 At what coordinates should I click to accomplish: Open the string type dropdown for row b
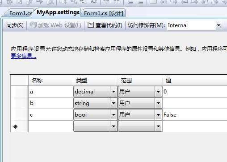point(113,103)
